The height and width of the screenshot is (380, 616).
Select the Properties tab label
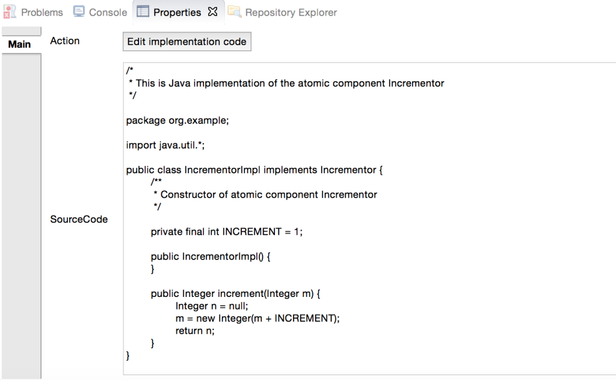177,13
